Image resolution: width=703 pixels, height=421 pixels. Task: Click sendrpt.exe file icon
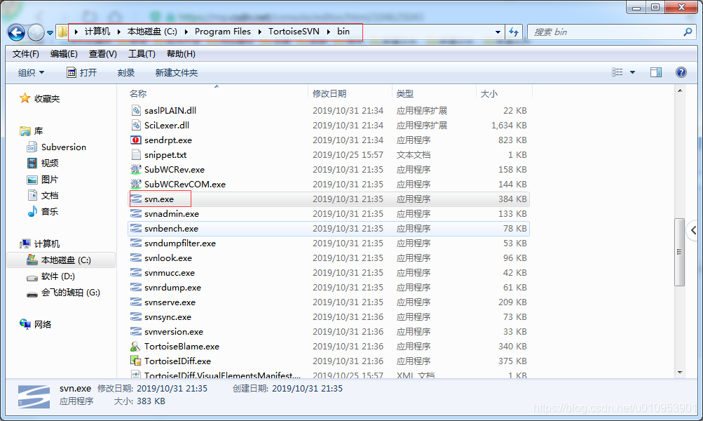[x=136, y=140]
